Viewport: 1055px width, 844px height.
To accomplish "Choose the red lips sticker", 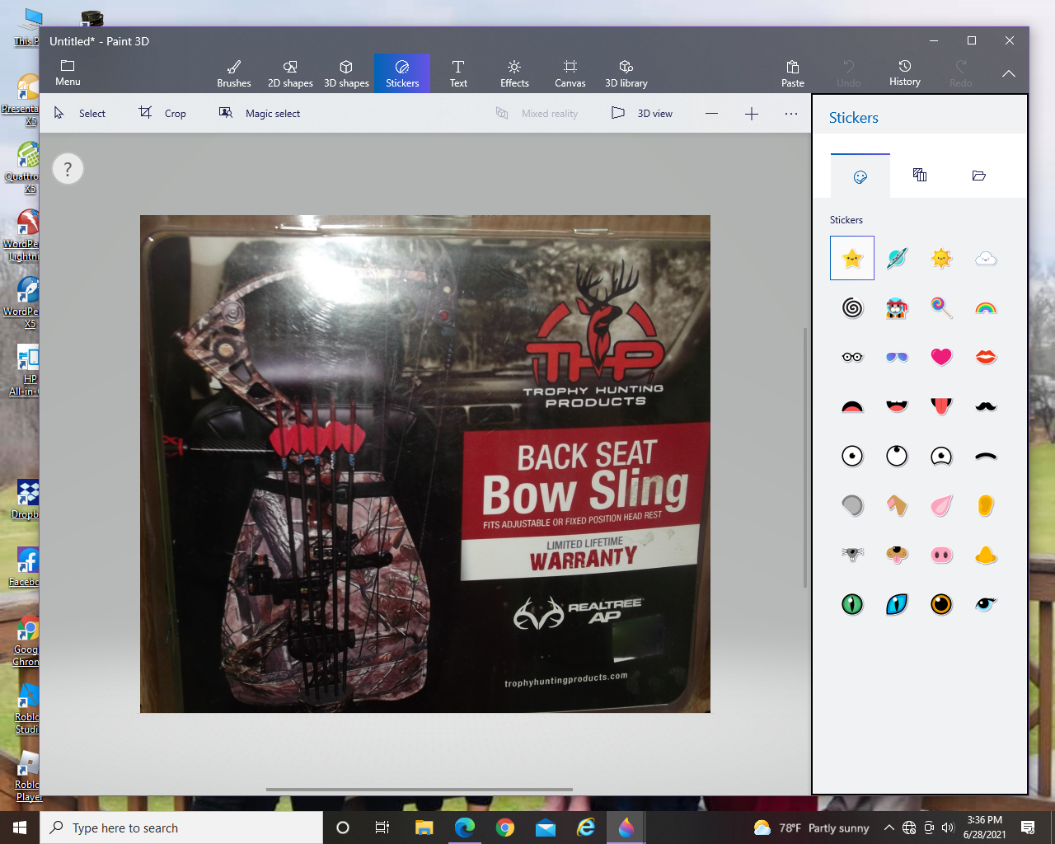I will [986, 357].
